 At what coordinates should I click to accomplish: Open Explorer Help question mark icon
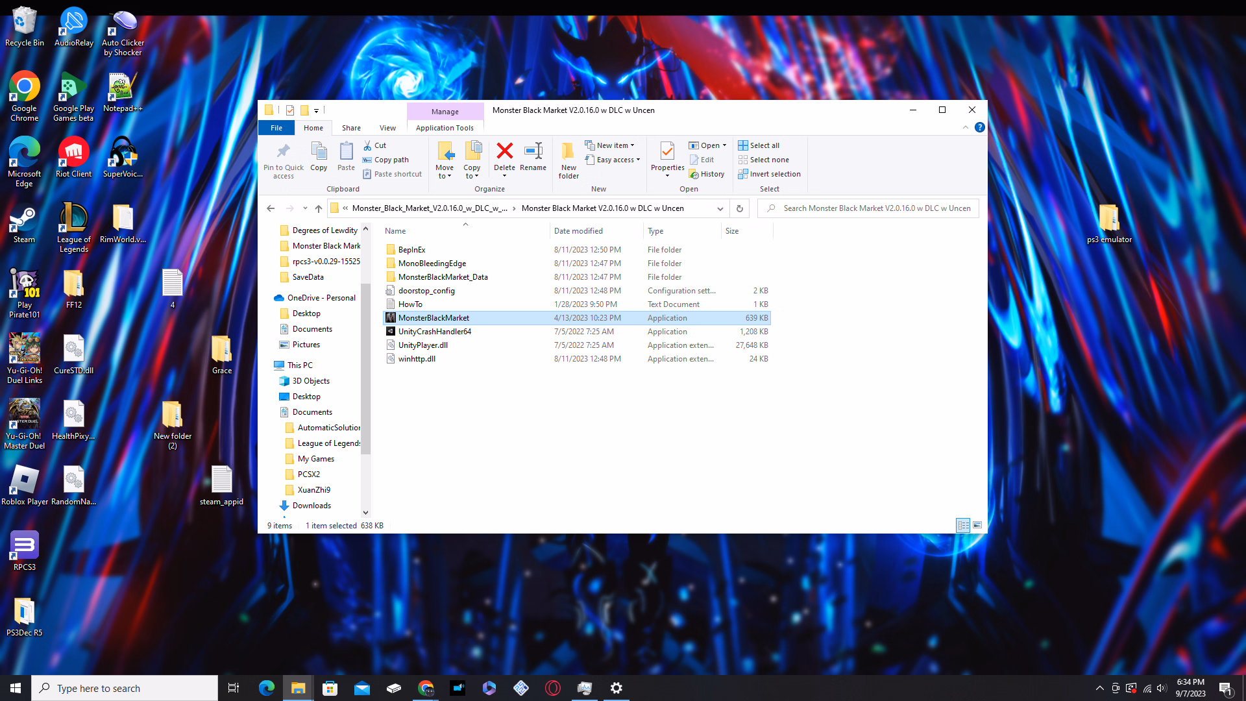point(980,128)
